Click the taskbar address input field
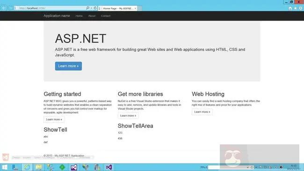 tap(227, 167)
